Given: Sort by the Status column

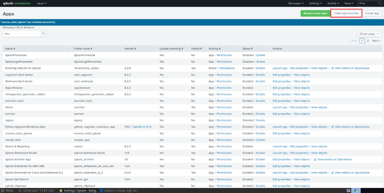Looking at the screenshot, I should pos(247,48).
